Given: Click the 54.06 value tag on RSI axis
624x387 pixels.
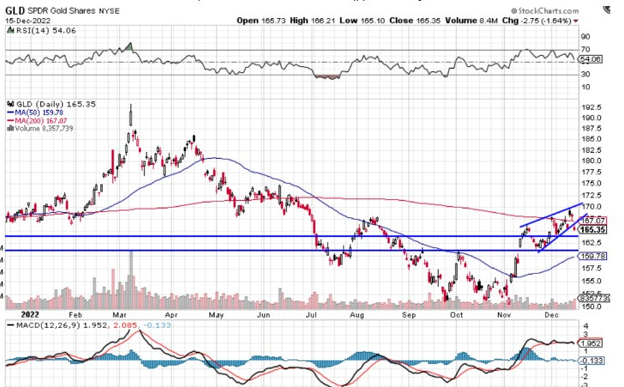Looking at the screenshot, I should point(591,59).
